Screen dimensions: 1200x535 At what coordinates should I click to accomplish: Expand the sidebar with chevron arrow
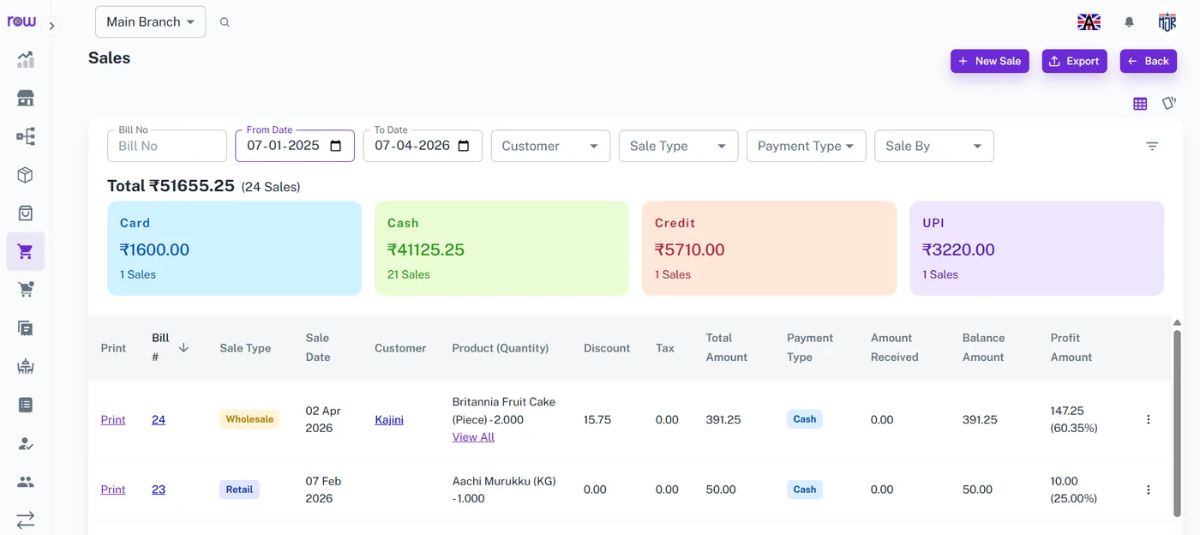pos(51,26)
